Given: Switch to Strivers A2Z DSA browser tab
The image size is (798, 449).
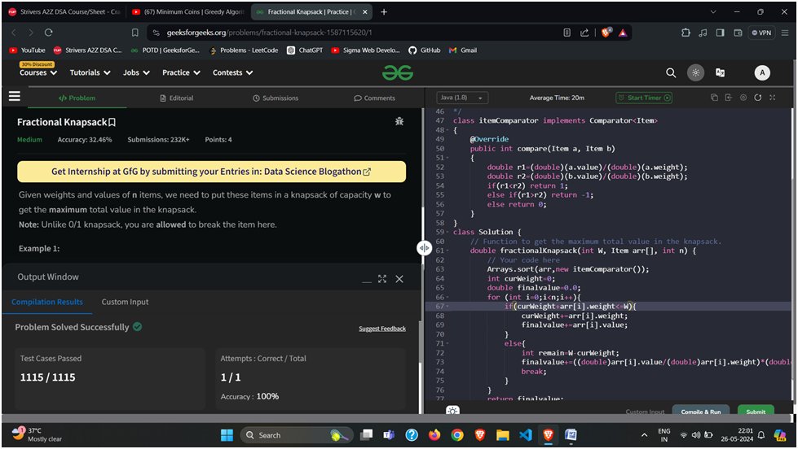Looking at the screenshot, I should click(64, 11).
